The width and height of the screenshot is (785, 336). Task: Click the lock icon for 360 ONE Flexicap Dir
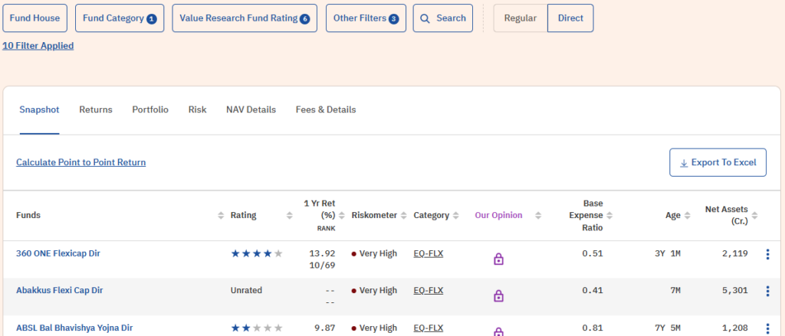tap(498, 259)
